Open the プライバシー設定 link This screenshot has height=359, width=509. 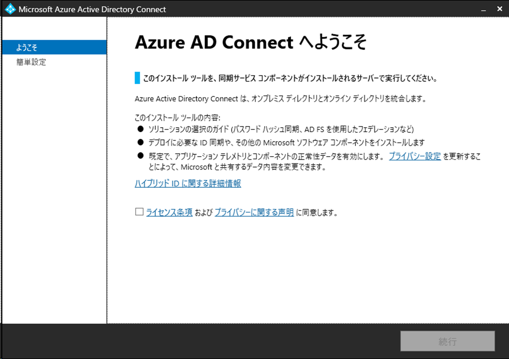pos(414,156)
